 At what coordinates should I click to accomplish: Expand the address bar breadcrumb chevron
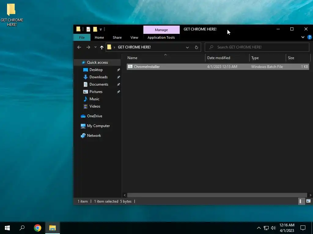pos(114,47)
